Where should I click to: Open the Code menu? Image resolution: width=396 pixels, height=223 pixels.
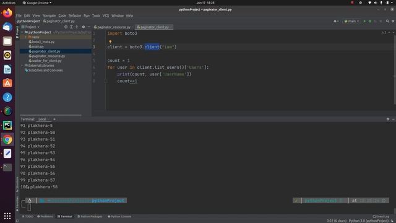62,15
